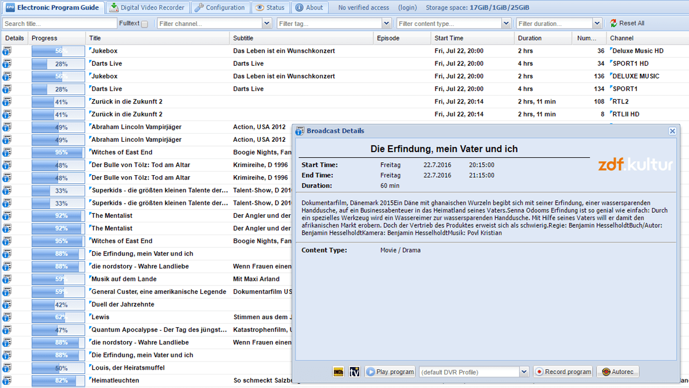The width and height of the screenshot is (689, 388).
Task: Open details icon for Louis, der Heiratsmuffel
Action: [x=7, y=368]
